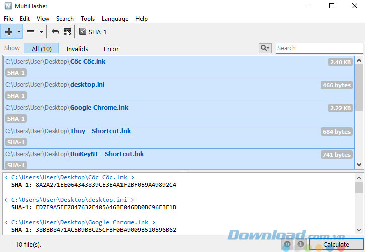
Task: Click the undo back arrow icon
Action: 55,31
